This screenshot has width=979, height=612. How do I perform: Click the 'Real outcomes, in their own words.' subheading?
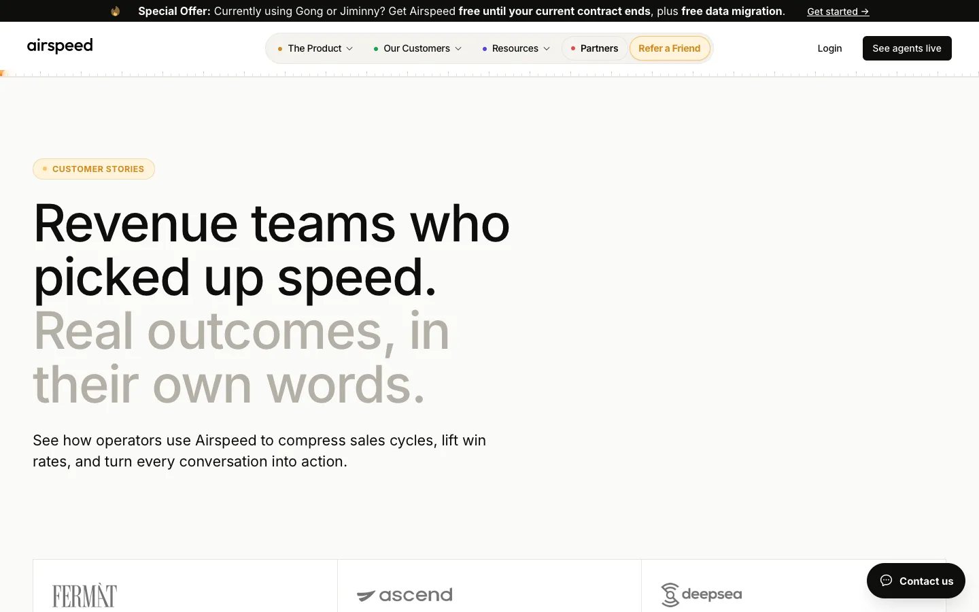click(x=241, y=358)
